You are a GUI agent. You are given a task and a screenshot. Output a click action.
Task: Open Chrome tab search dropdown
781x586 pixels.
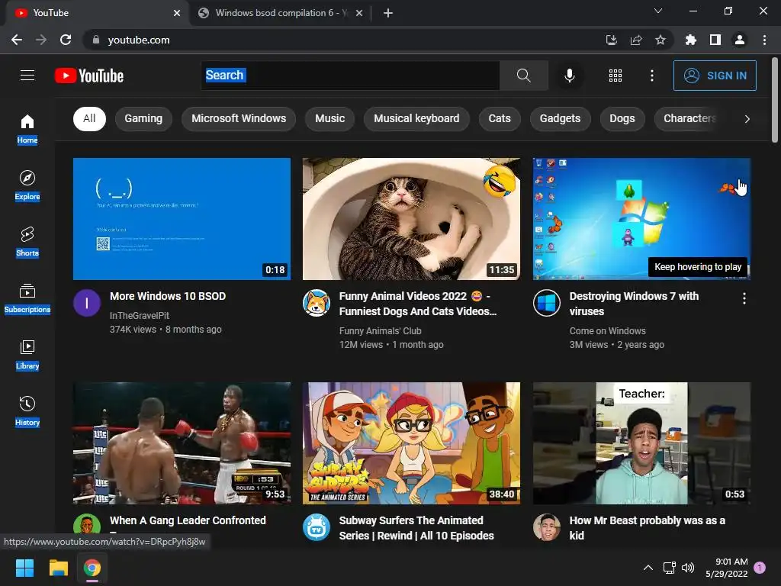tap(658, 11)
